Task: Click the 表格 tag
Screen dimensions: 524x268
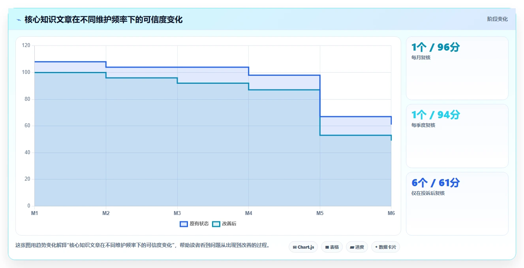Action: click(x=332, y=247)
